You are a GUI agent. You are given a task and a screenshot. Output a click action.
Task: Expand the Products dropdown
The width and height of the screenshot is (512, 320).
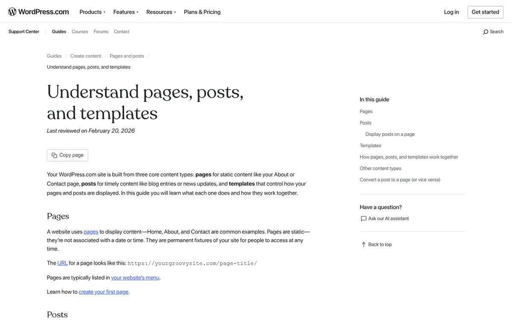(91, 12)
